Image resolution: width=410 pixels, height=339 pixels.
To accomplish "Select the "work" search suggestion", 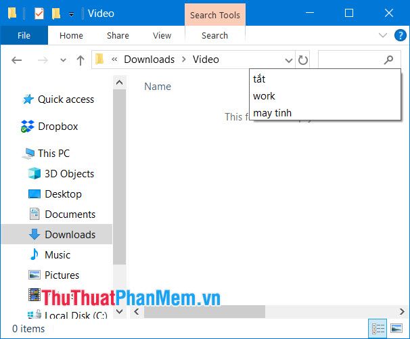I will coord(265,96).
